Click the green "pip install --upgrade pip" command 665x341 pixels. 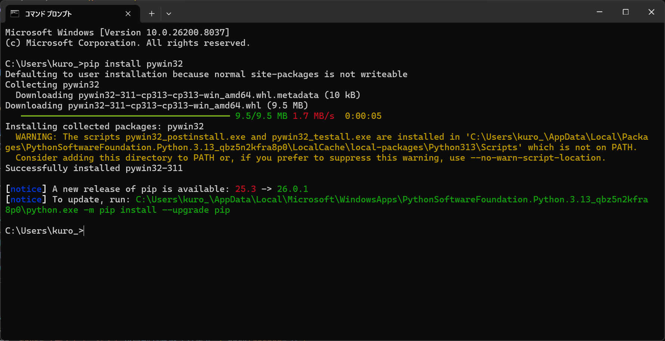coord(164,210)
